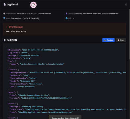Click the exclamation icon by Error Message

coord(7,27)
